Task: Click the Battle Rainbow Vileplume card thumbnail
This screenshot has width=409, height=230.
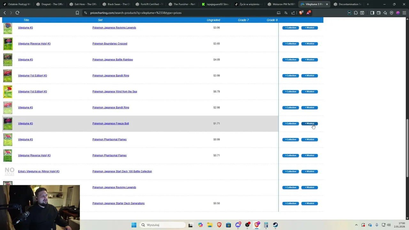Action: (x=8, y=60)
